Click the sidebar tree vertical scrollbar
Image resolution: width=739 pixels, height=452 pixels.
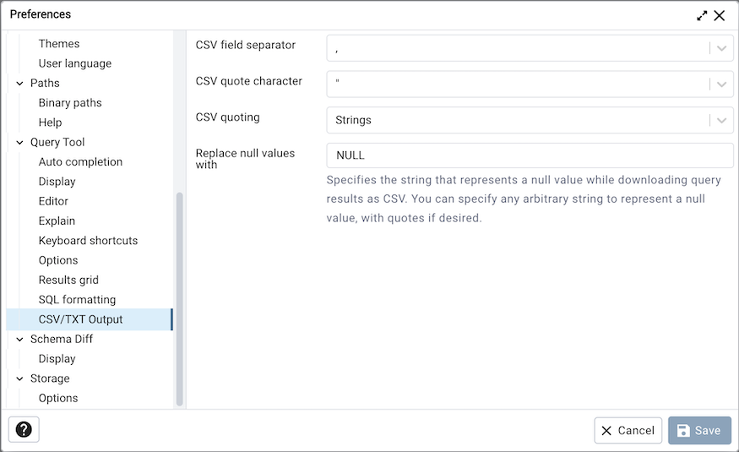click(x=179, y=296)
